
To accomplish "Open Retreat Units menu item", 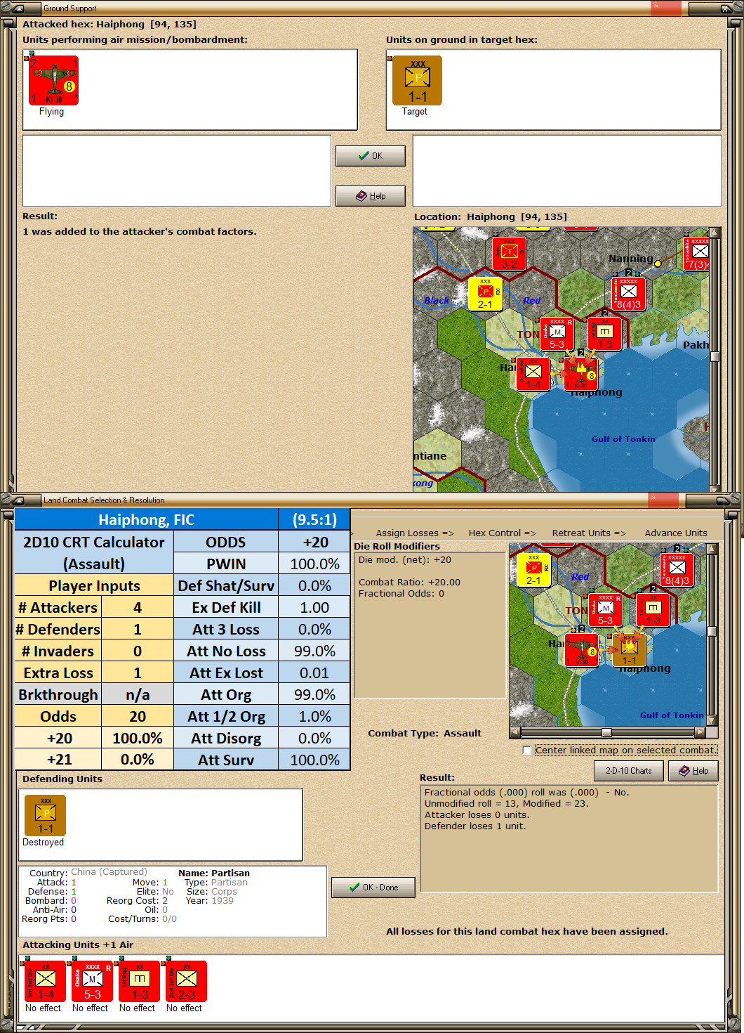I will (588, 533).
